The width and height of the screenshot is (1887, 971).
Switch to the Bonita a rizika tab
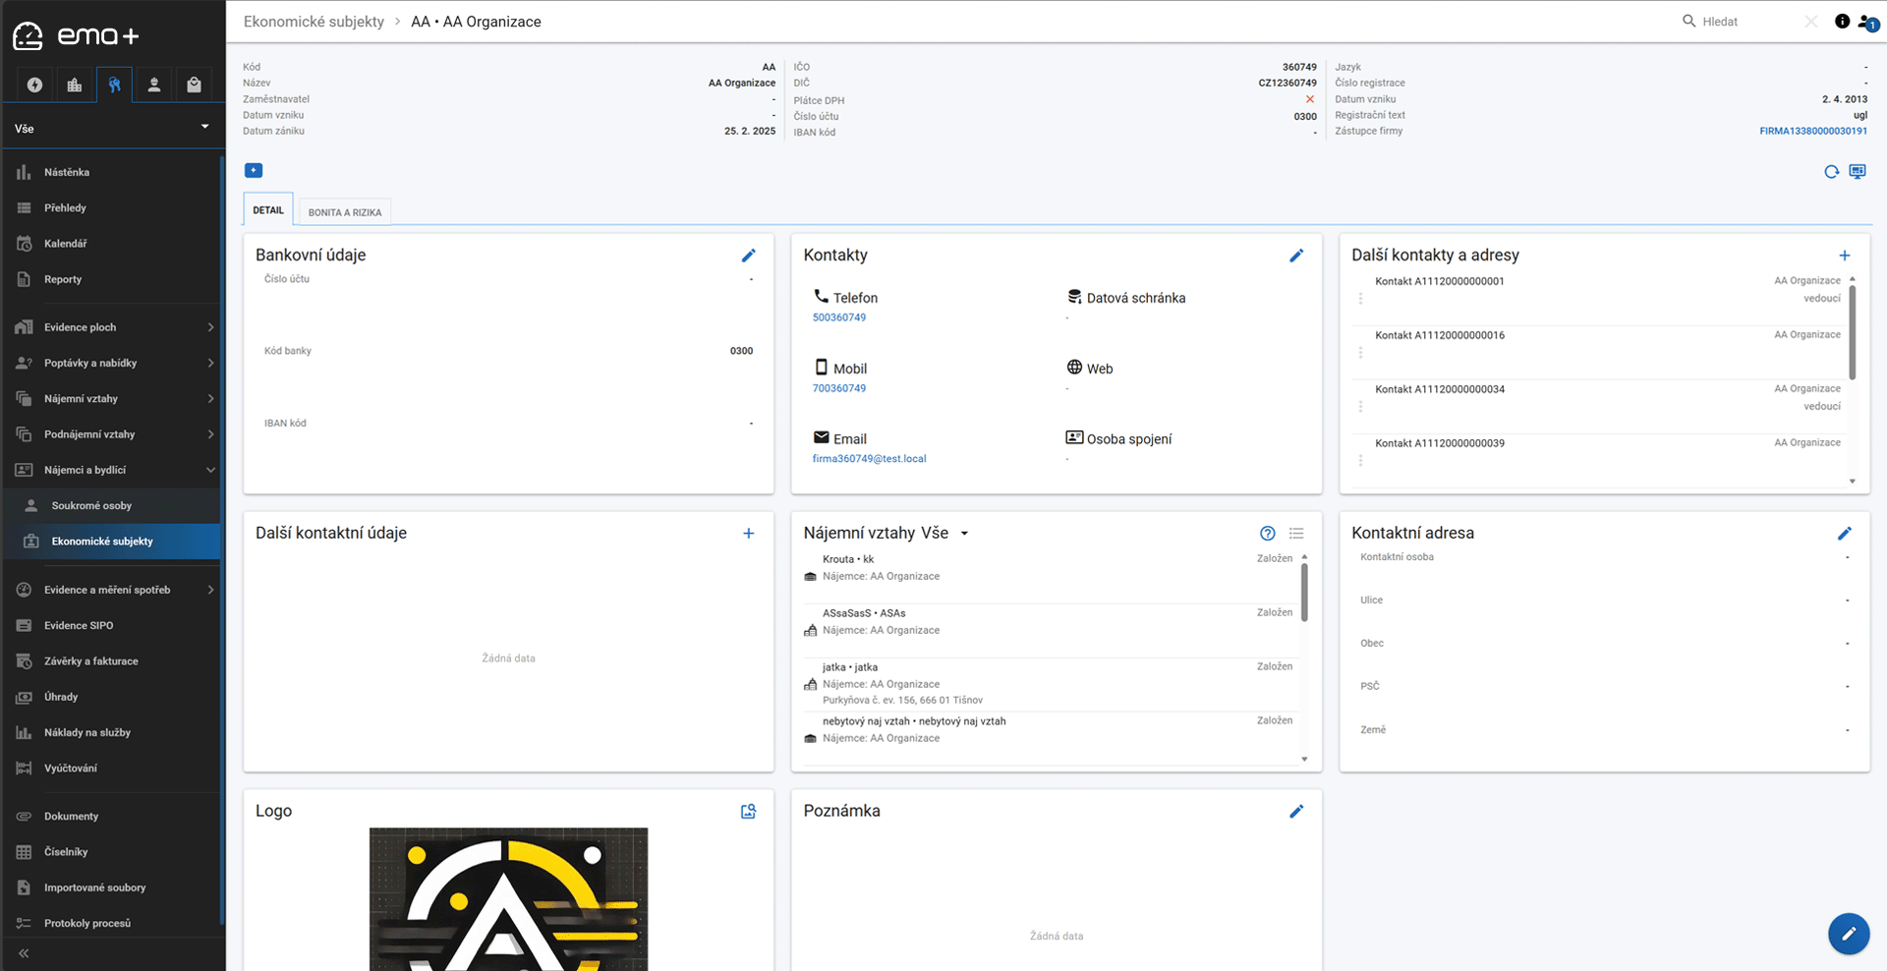click(x=345, y=212)
